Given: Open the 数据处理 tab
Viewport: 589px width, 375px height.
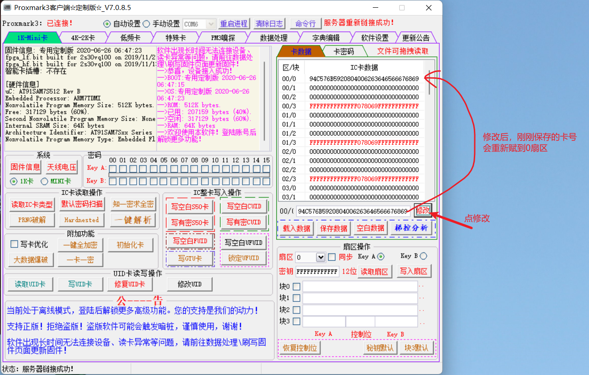Looking at the screenshot, I should (x=274, y=38).
